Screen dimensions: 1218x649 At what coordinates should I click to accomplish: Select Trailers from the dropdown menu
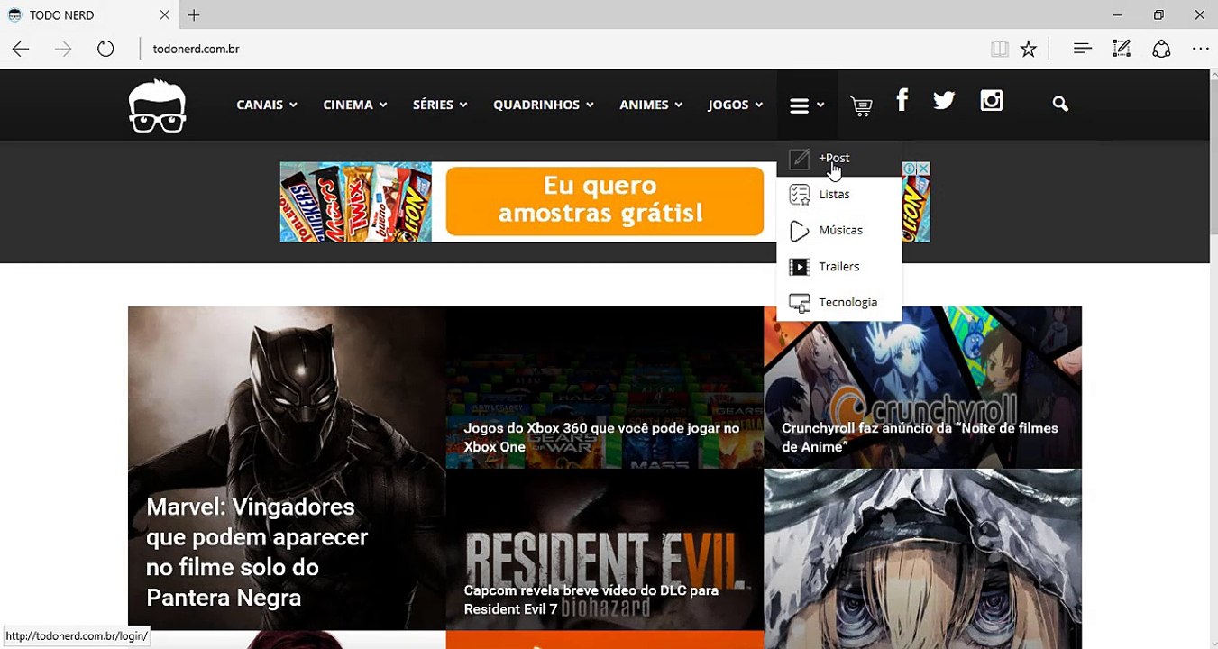(838, 266)
